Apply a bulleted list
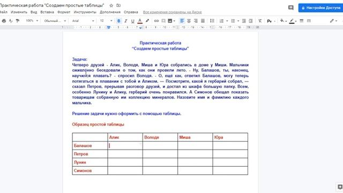 pyautogui.click(x=233, y=21)
